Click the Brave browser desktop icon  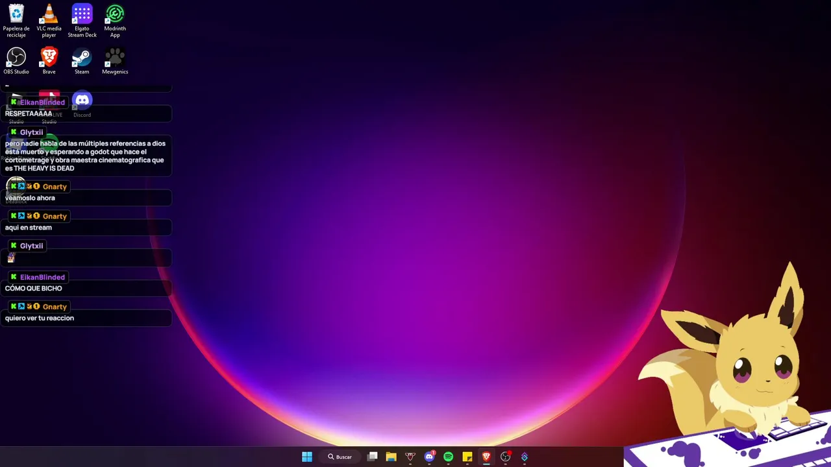[x=49, y=61]
